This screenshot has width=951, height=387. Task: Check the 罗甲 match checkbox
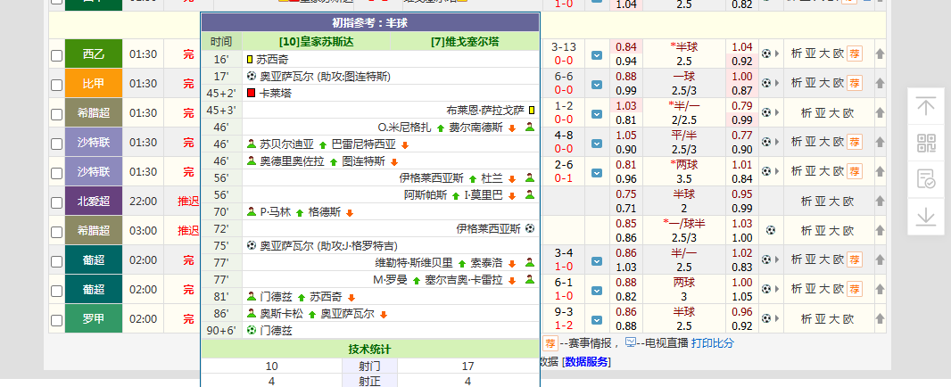(57, 319)
